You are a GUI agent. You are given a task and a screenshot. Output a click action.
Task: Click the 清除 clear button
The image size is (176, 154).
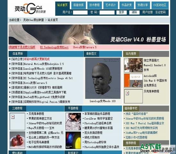[134, 12]
